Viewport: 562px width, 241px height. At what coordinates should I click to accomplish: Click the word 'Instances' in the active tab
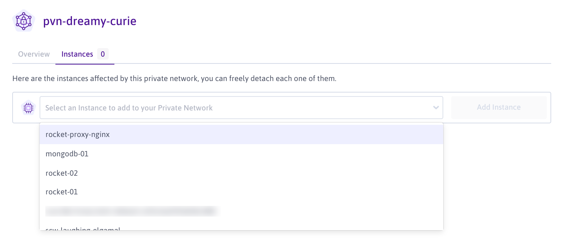tap(77, 54)
